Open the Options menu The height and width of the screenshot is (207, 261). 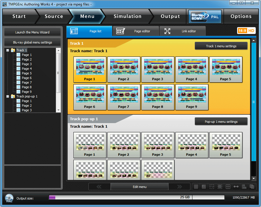(241, 16)
